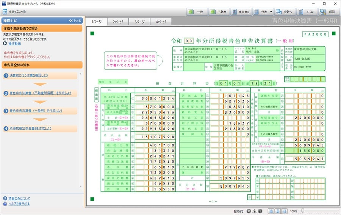This screenshot has height=215, width=341.
Task: Select subtotal field showing 26653696
Action: [155, 117]
